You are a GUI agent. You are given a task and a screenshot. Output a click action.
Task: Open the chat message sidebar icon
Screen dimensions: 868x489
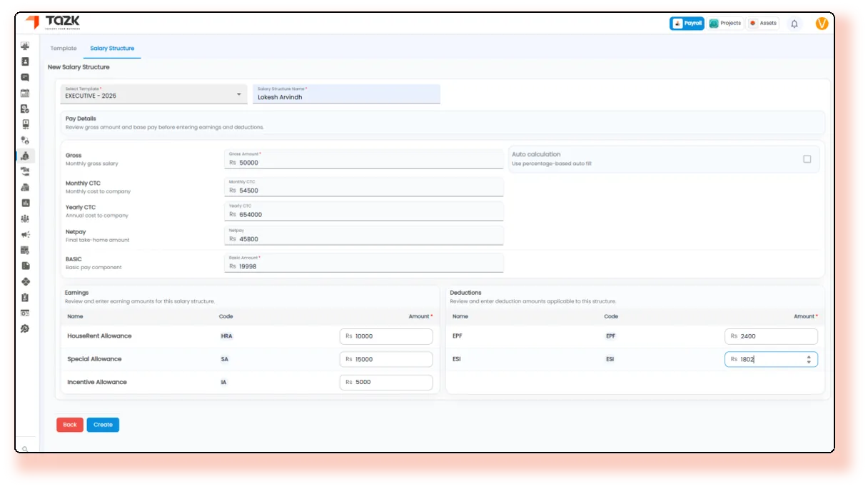pyautogui.click(x=25, y=77)
